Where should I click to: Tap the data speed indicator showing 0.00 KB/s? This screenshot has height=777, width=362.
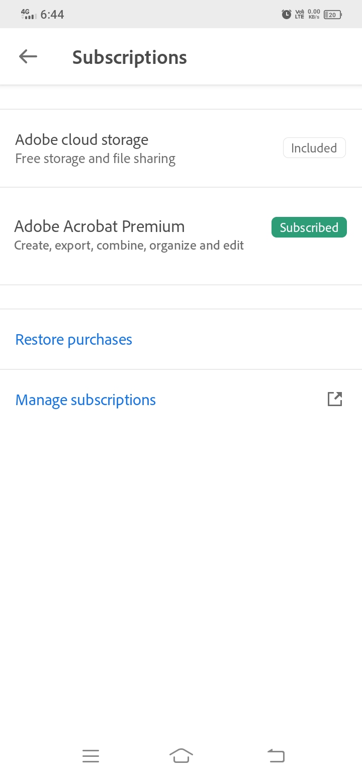[x=313, y=14]
